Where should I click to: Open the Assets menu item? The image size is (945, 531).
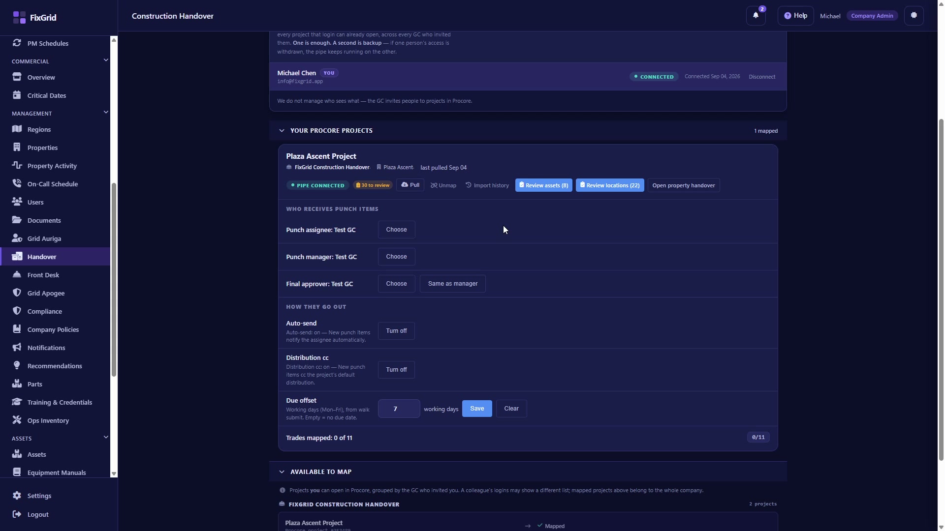(x=55, y=454)
